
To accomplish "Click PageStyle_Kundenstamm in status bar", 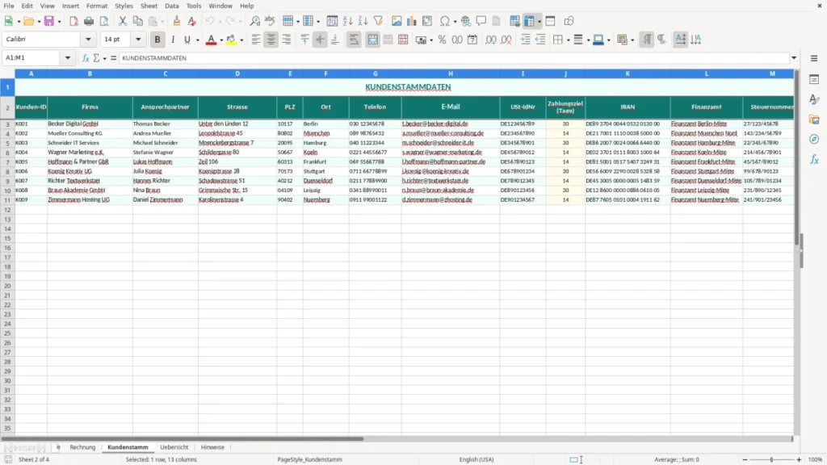I will [309, 459].
